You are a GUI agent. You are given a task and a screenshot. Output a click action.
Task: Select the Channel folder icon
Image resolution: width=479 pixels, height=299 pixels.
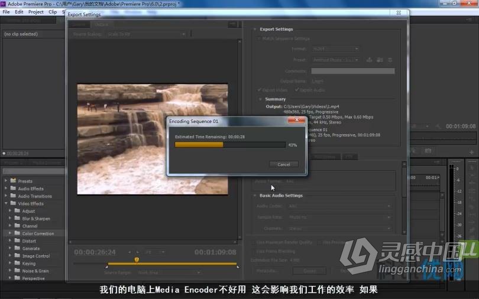click(x=17, y=226)
